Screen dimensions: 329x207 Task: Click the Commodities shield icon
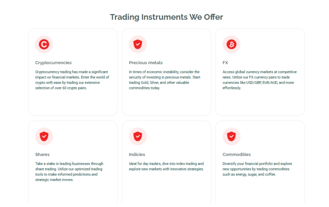click(x=232, y=136)
